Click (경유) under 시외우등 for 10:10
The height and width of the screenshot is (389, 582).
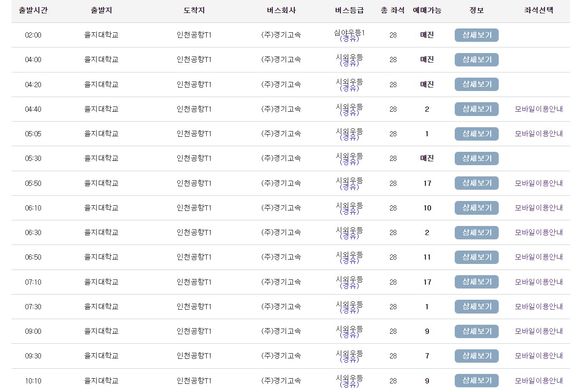coord(349,384)
